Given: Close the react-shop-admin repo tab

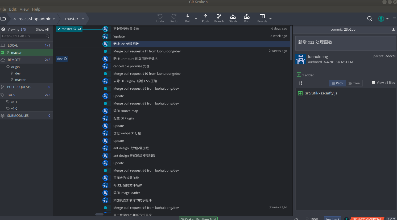Looking at the screenshot, I should coord(15,19).
